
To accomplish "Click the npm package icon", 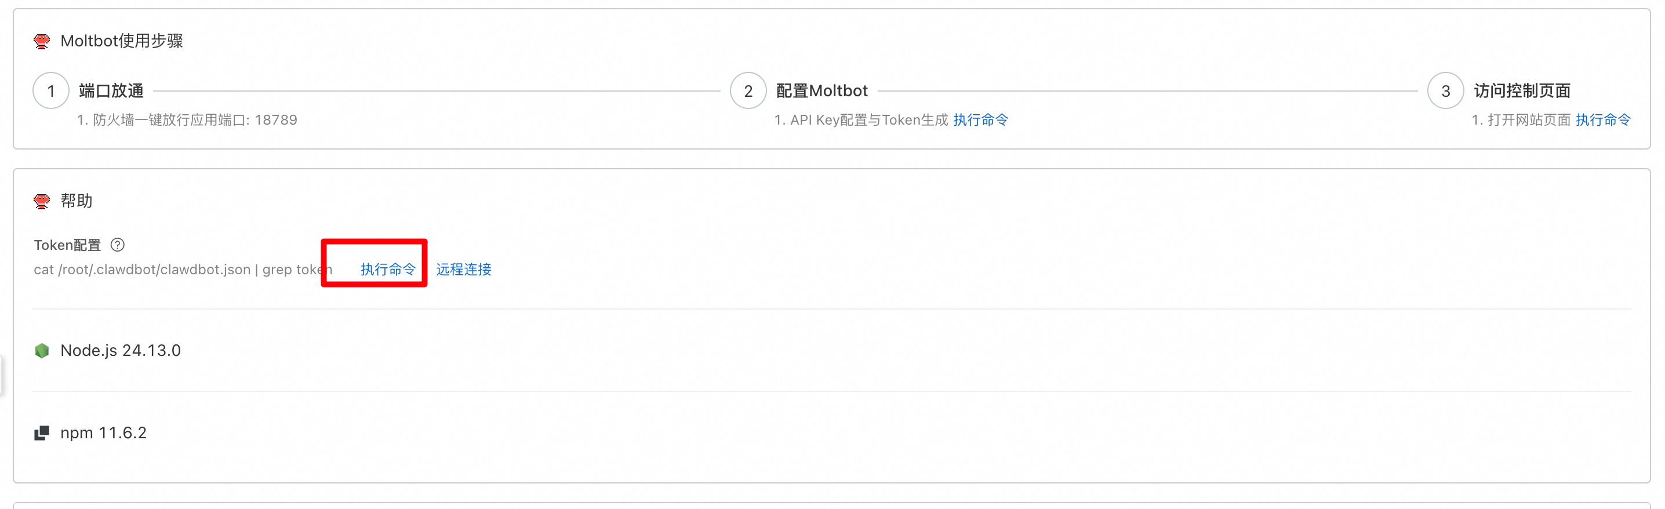I will click(42, 433).
